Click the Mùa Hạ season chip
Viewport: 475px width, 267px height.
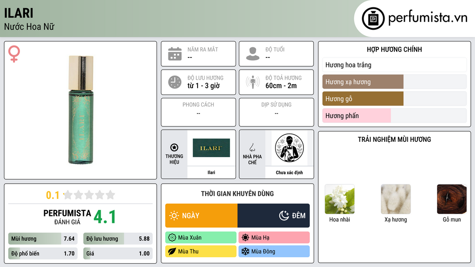click(274, 238)
